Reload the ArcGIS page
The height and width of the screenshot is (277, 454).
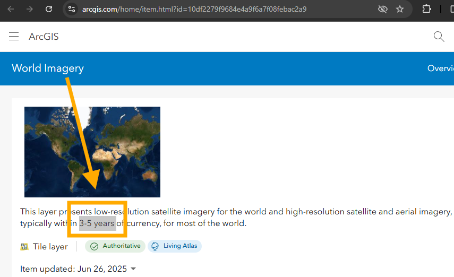tap(49, 9)
